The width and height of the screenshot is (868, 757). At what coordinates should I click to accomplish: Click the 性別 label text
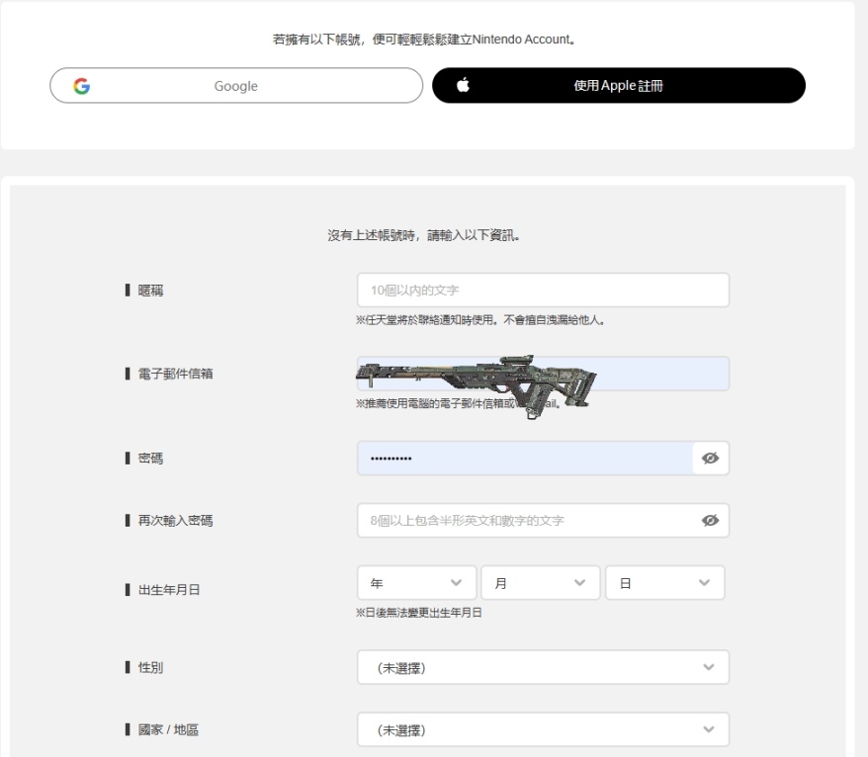point(150,667)
